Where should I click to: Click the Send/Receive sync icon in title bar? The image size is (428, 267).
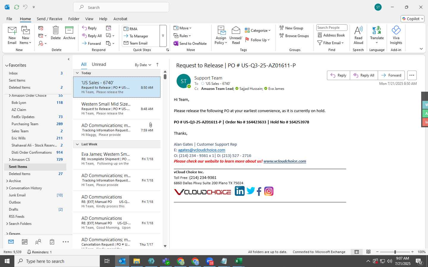(x=17, y=7)
